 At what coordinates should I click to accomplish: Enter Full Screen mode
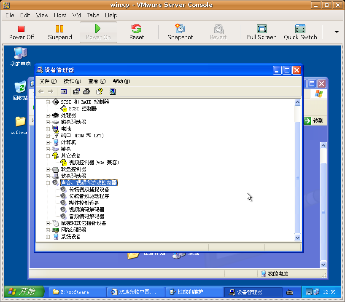click(261, 32)
